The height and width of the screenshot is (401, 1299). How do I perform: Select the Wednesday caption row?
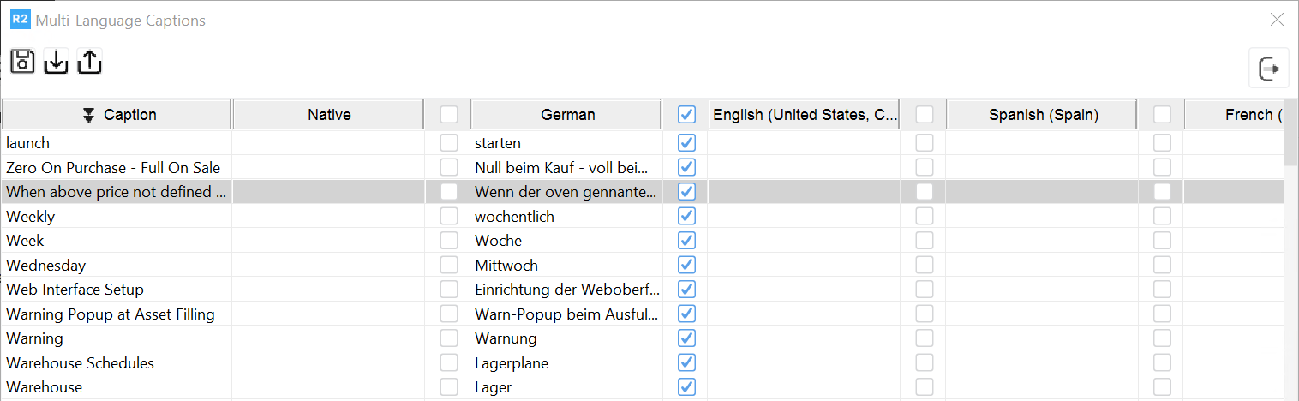pyautogui.click(x=46, y=266)
